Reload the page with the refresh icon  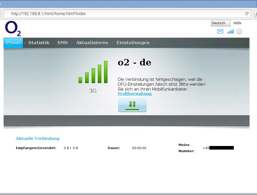click(247, 14)
